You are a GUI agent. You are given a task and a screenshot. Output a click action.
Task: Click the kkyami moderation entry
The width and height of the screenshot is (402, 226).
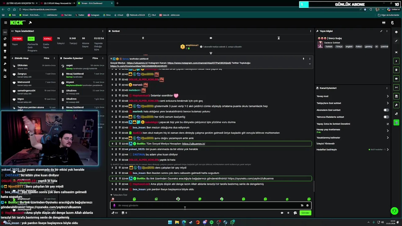[82, 84]
